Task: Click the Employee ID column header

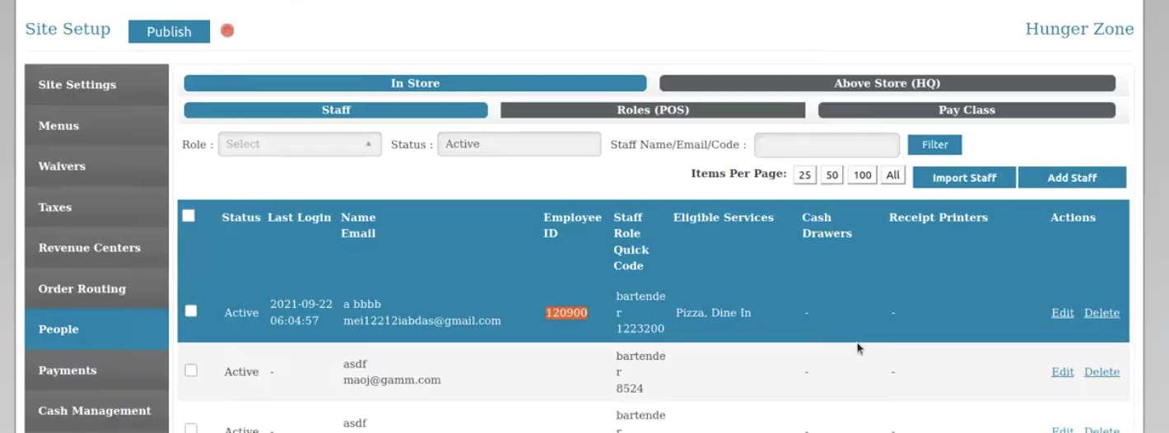Action: [x=572, y=226]
